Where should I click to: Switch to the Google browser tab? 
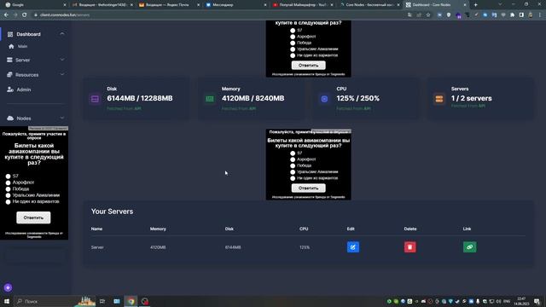pyautogui.click(x=35, y=5)
